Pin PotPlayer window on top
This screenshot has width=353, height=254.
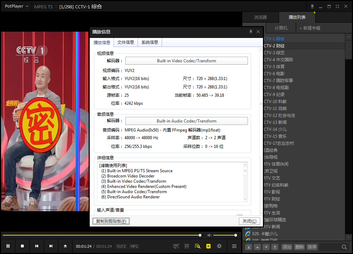click(x=312, y=7)
